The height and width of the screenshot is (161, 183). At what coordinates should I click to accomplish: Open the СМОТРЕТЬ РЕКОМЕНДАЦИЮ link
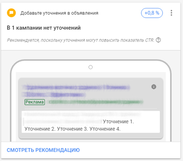point(43,150)
